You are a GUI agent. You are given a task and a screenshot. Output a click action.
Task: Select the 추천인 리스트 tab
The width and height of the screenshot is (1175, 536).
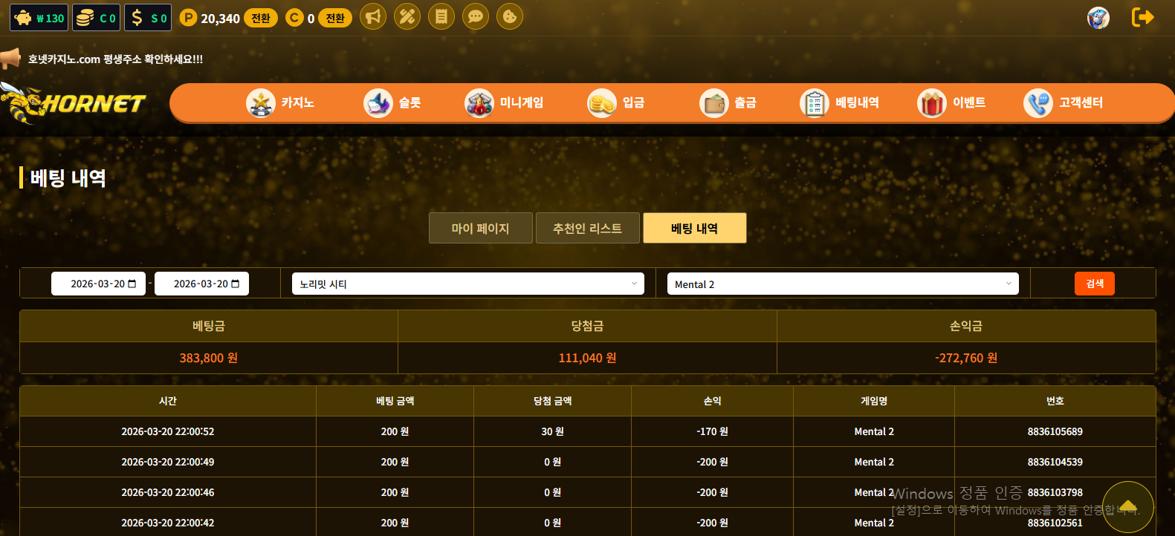587,229
